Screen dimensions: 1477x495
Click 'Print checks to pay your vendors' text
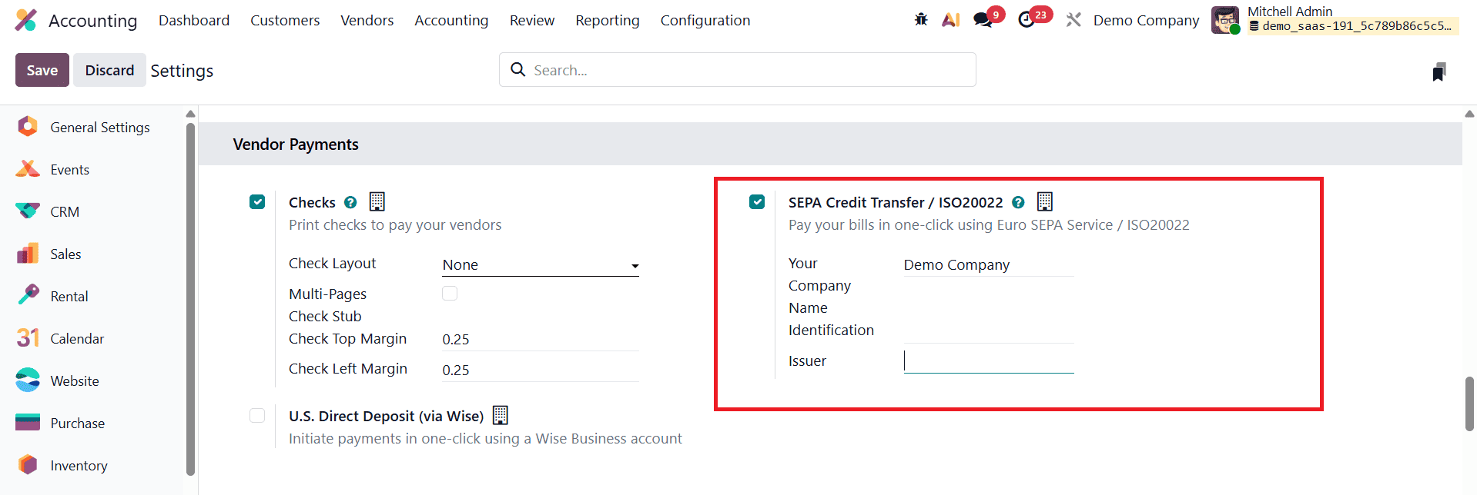pyautogui.click(x=395, y=225)
